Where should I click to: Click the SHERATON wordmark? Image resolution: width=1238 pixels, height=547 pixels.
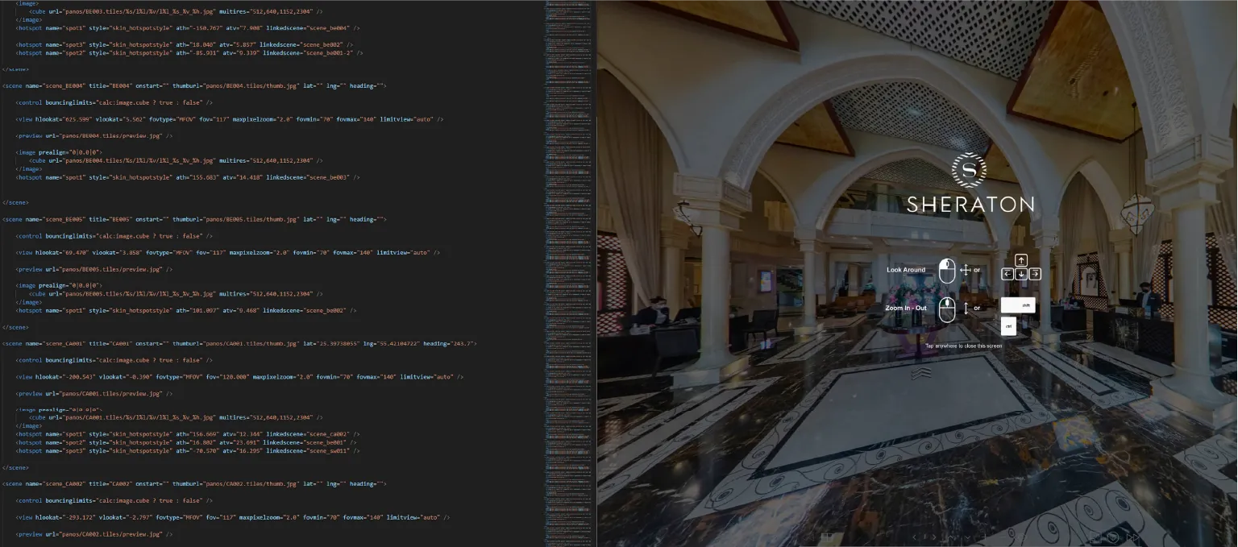click(970, 204)
